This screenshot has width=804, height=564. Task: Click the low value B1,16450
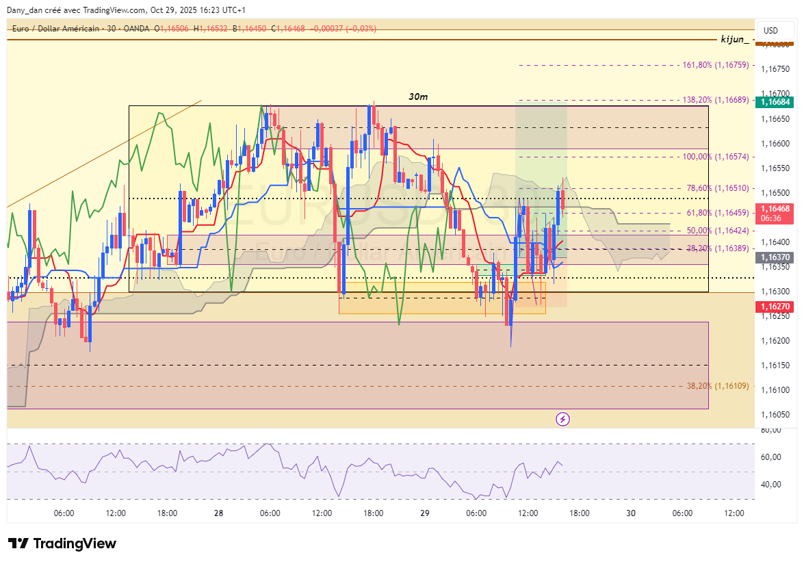(x=249, y=29)
